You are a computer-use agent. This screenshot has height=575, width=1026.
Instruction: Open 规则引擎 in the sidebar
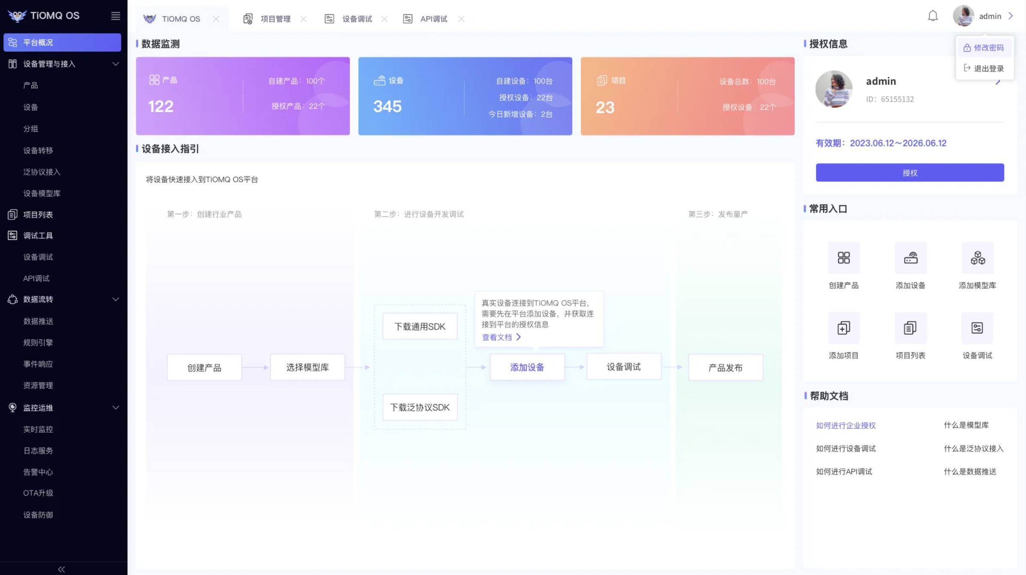(x=38, y=343)
